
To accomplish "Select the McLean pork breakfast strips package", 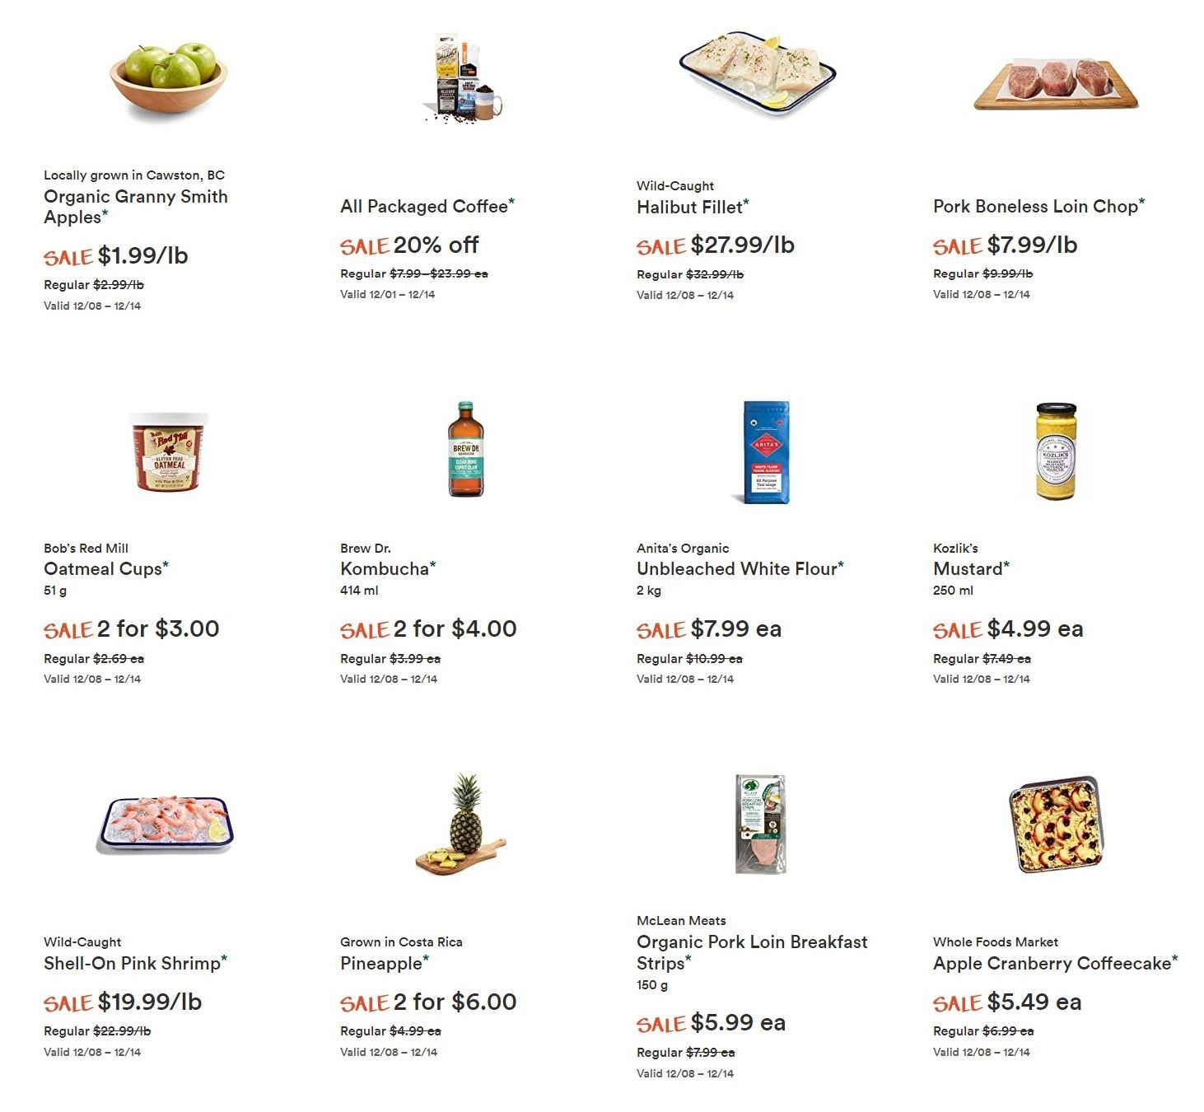I will pos(761,824).
